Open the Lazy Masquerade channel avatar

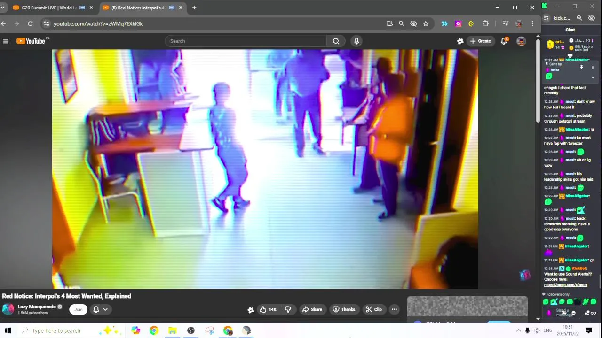[8, 309]
